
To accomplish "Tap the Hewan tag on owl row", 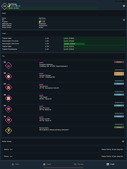I will coord(119,127).
